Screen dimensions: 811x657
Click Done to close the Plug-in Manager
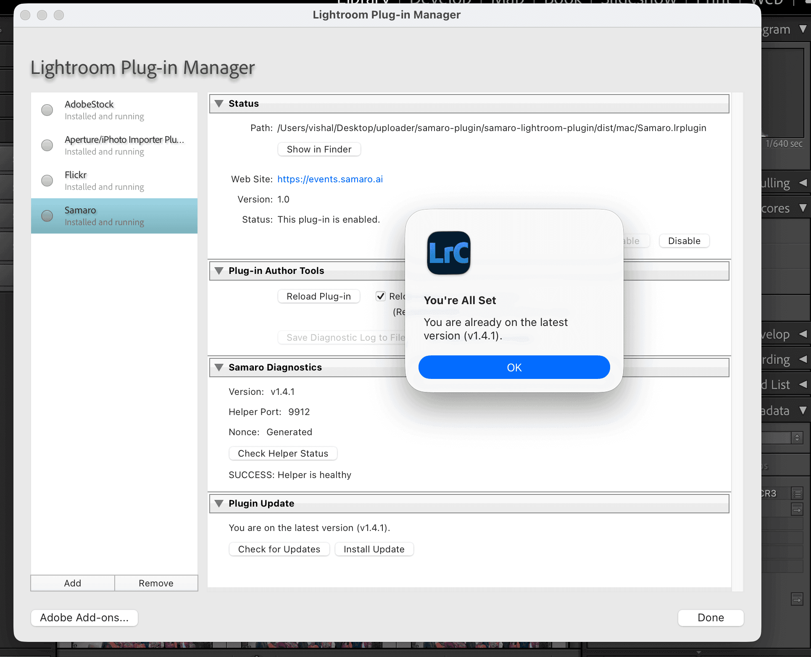point(711,618)
